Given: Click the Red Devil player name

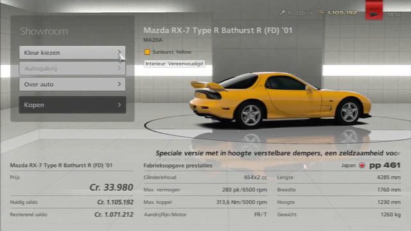Looking at the screenshot, I should click(x=300, y=13).
